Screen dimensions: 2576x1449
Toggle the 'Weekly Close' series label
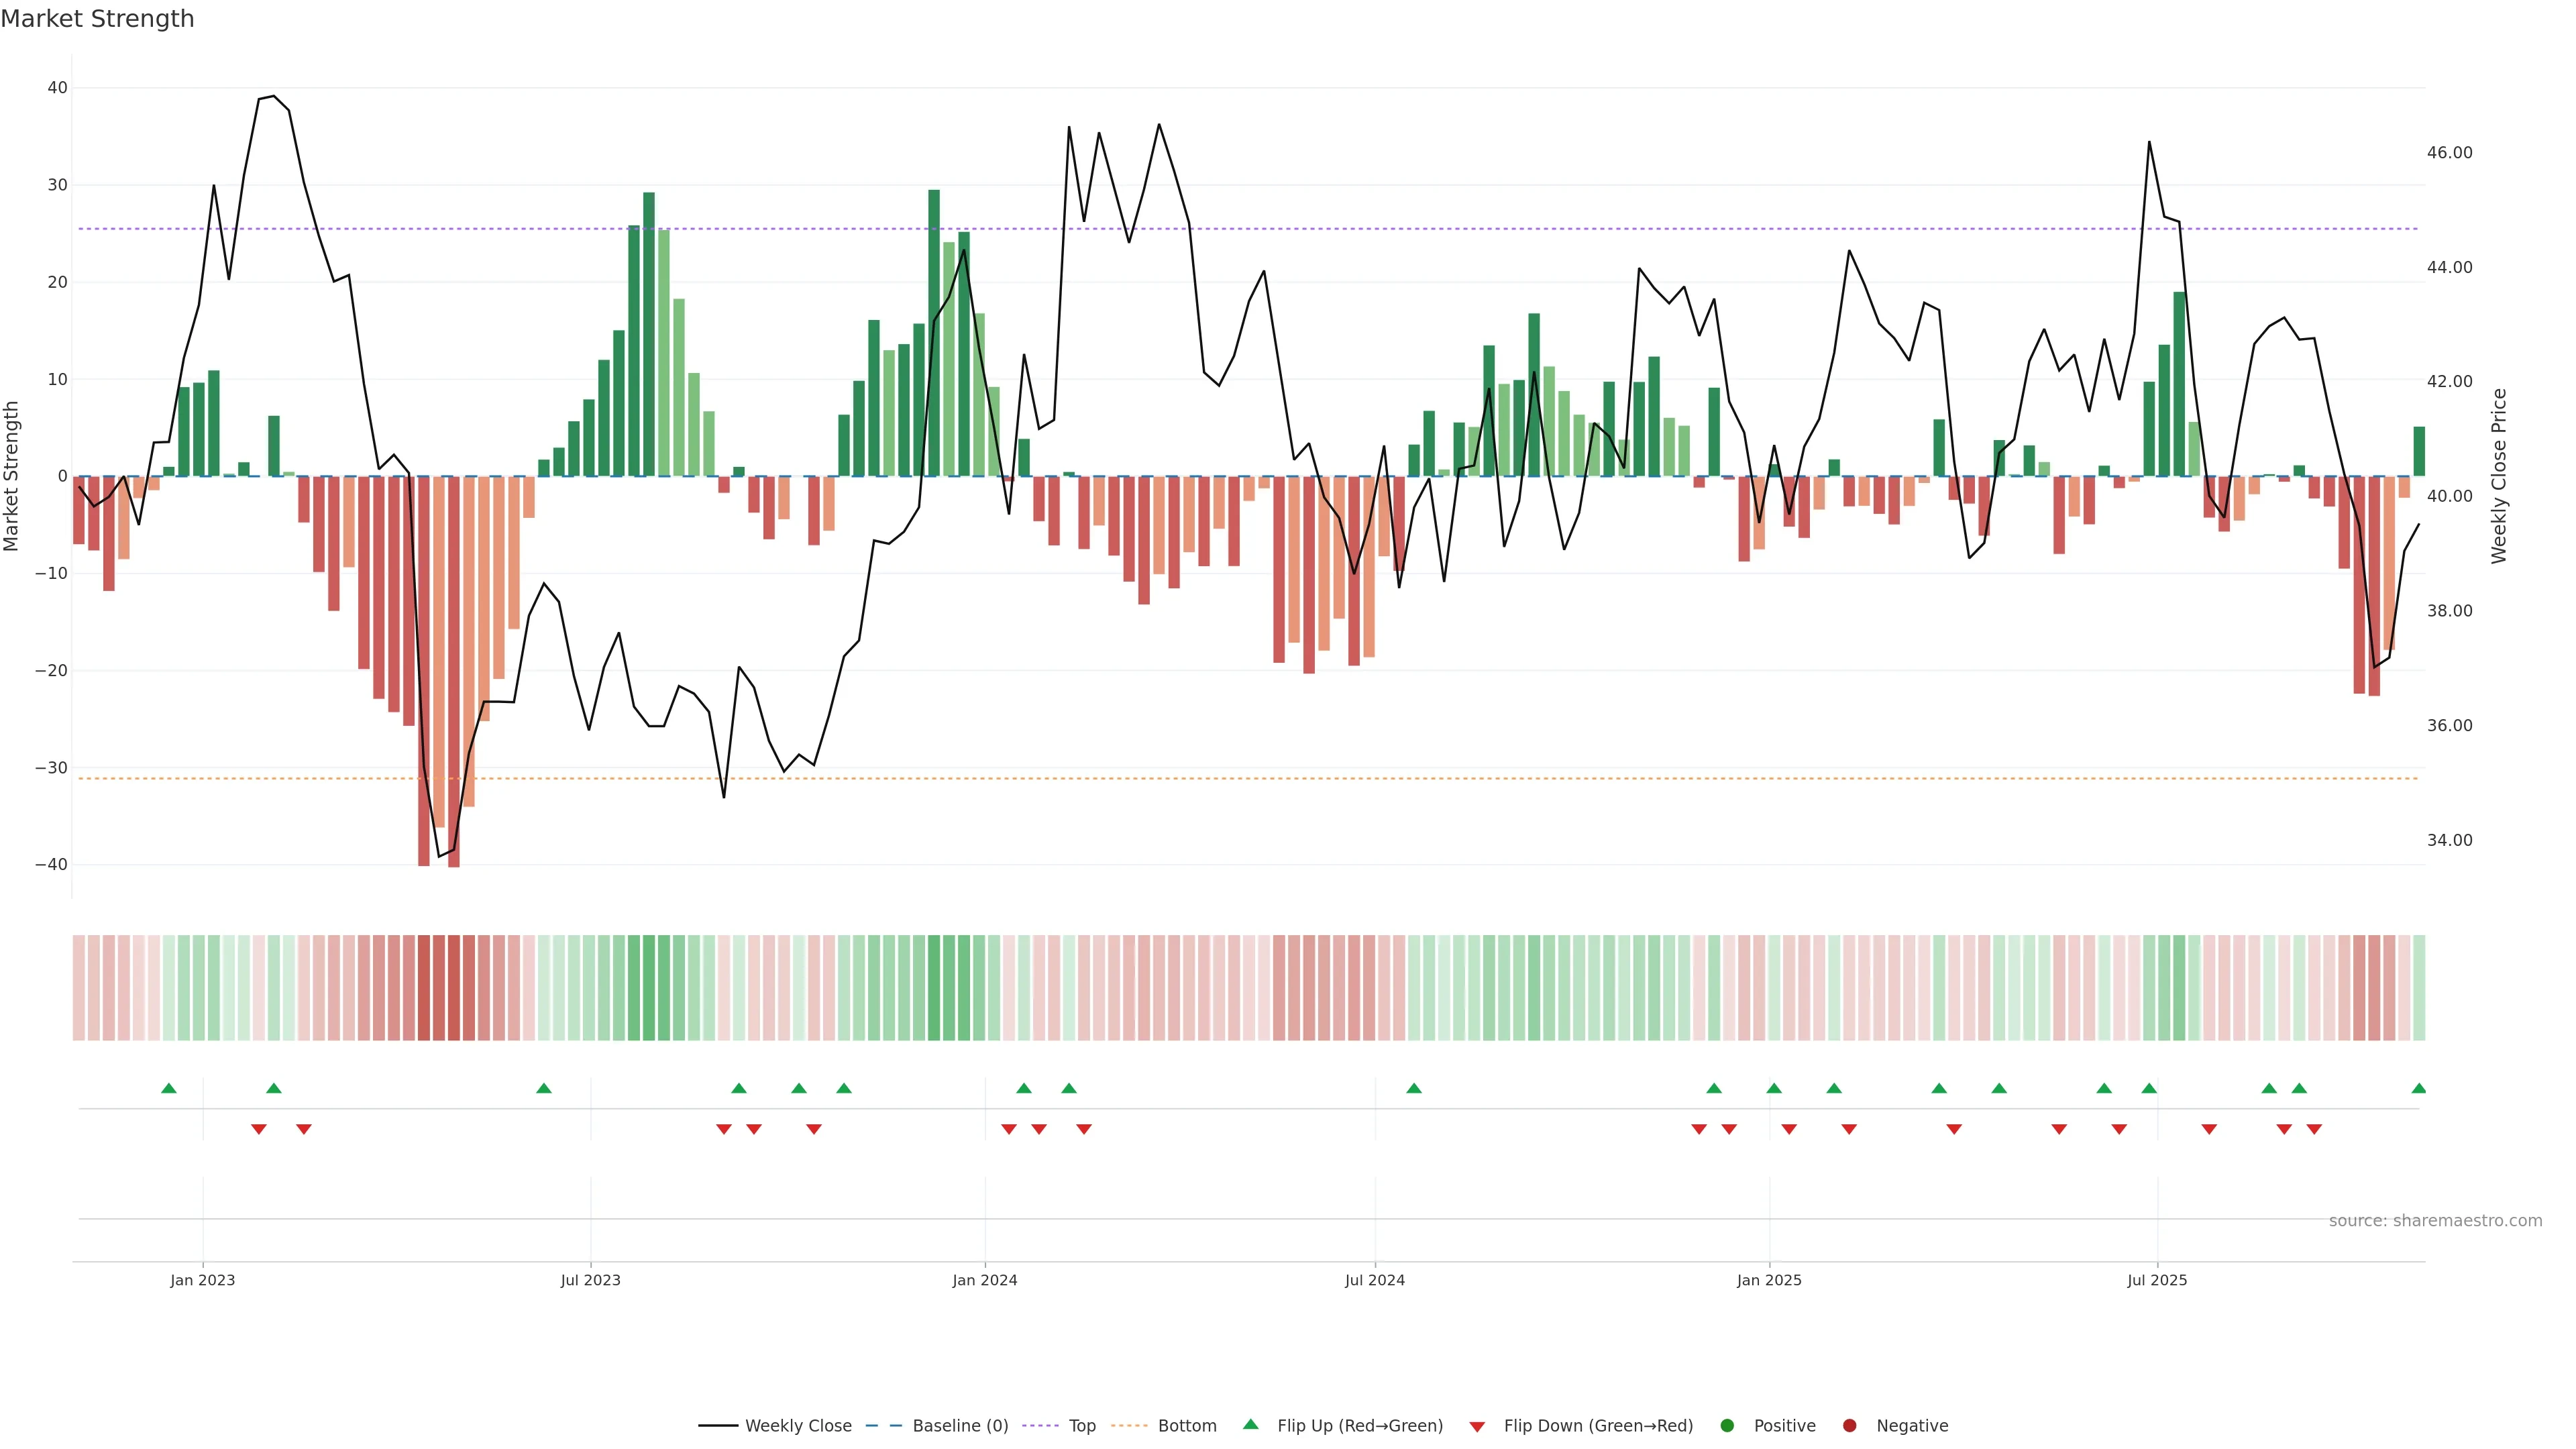[x=798, y=1426]
